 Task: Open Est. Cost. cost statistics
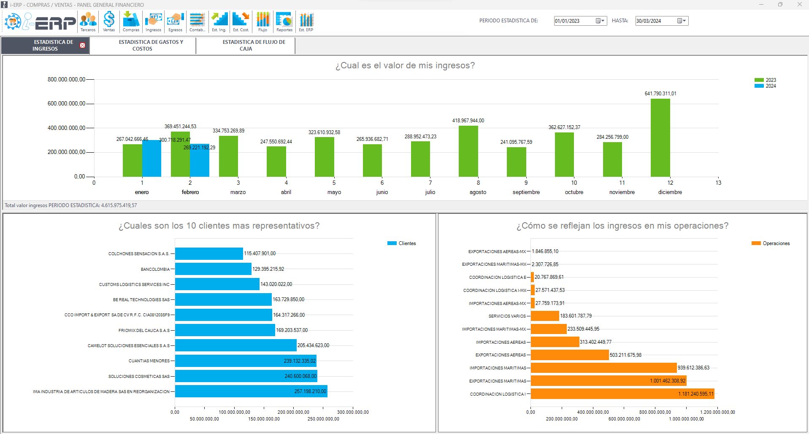tap(241, 22)
